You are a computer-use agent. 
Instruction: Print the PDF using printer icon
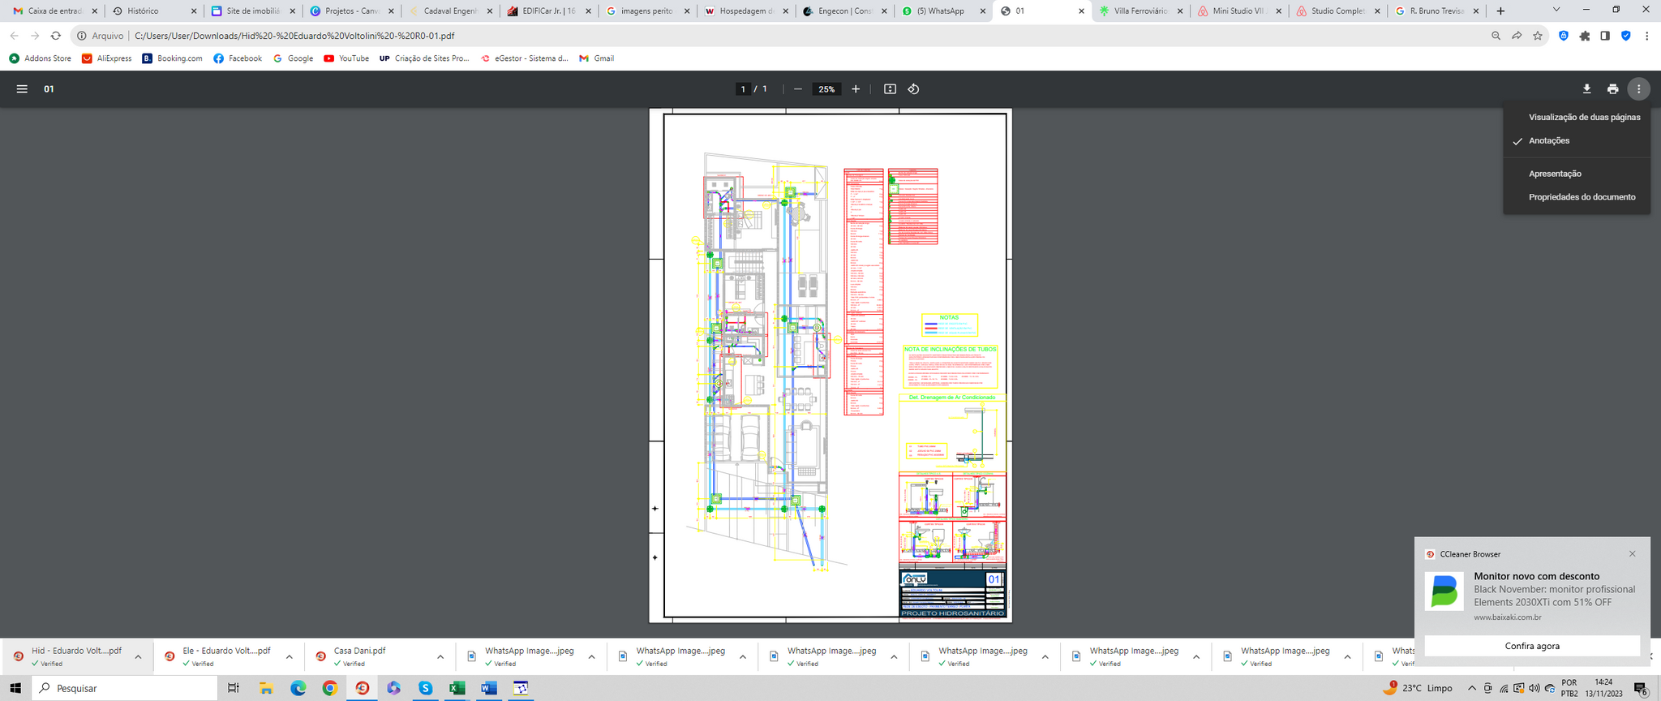(1612, 89)
